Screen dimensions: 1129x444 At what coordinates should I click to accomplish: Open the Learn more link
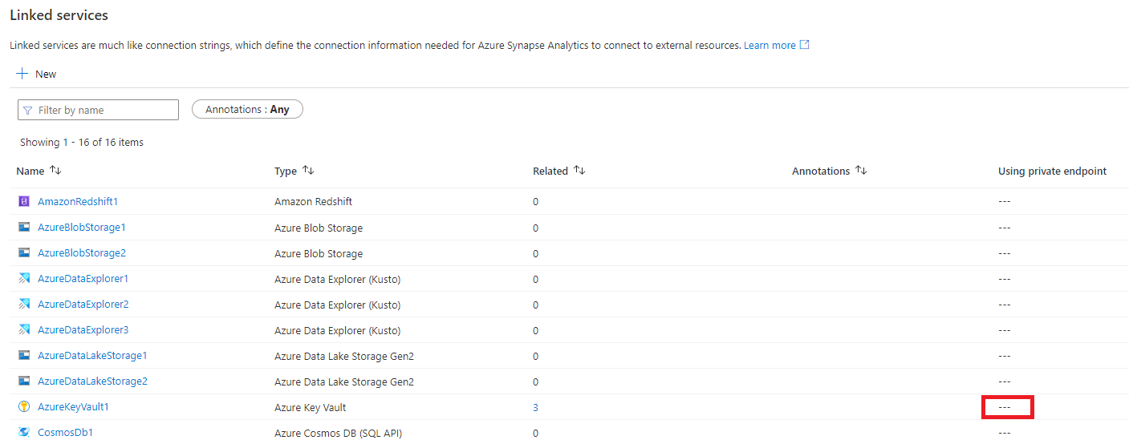769,45
